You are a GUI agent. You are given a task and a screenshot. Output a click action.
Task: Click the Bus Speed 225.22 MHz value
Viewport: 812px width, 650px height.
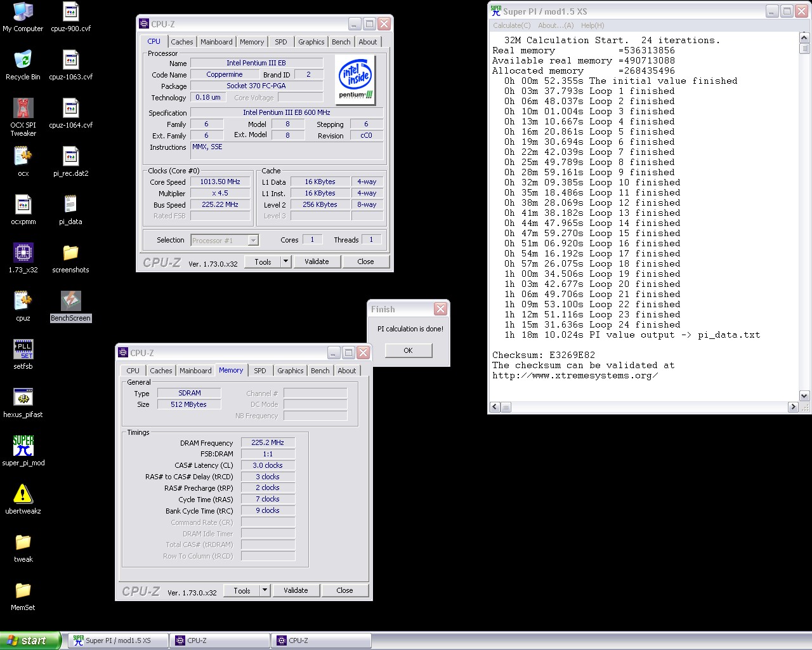coord(220,204)
